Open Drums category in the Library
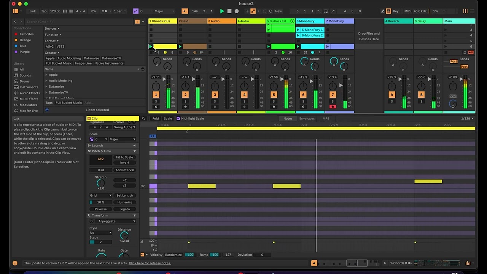Image resolution: width=487 pixels, height=274 pixels. 24,81
